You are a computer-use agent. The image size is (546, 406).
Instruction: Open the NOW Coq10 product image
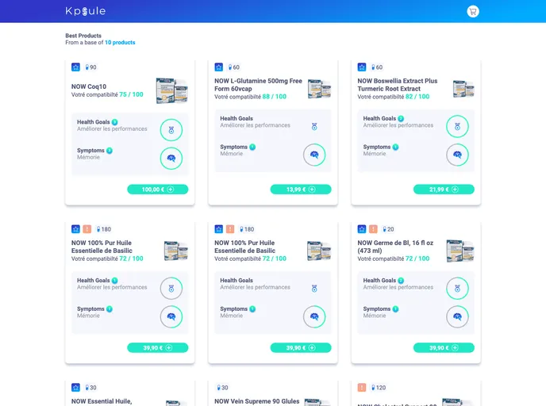pos(171,90)
